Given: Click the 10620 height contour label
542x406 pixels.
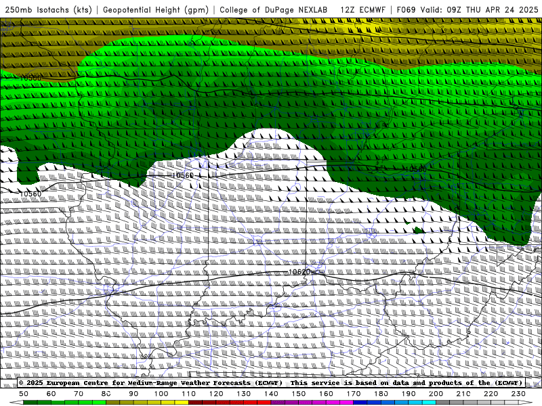Looking at the screenshot, I should [x=299, y=272].
